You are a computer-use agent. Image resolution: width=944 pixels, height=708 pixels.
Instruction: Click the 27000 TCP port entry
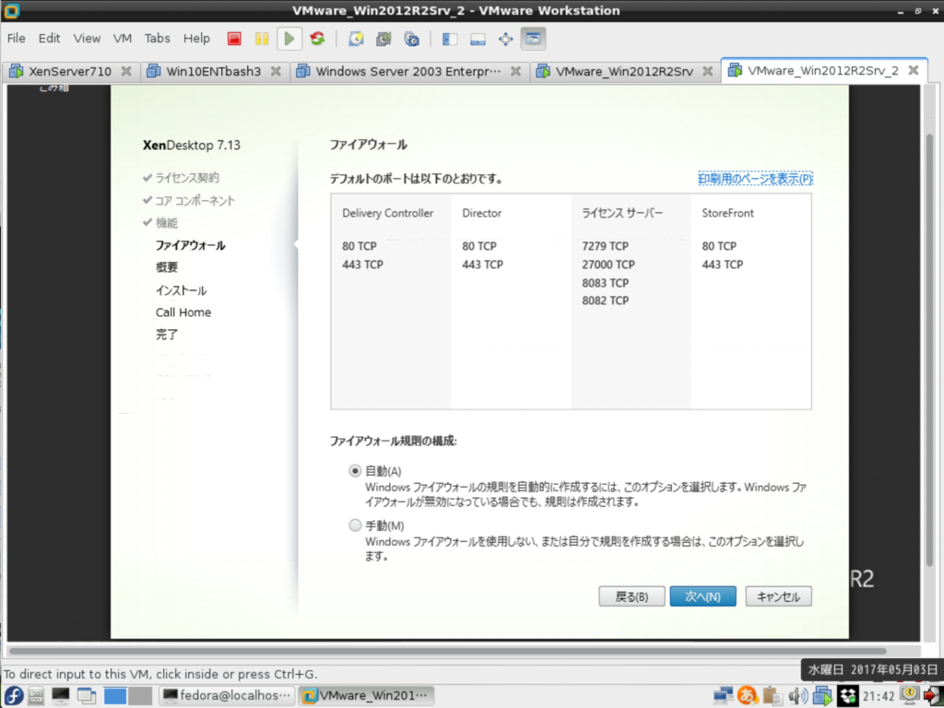pos(608,265)
